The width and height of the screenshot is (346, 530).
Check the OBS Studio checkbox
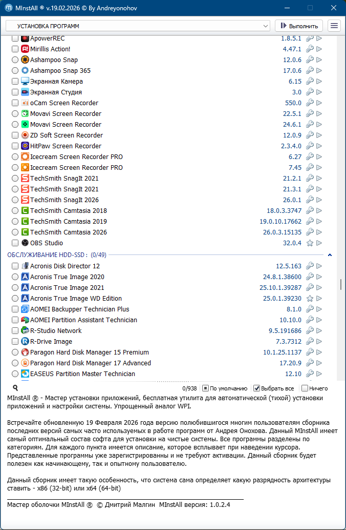pos(15,243)
